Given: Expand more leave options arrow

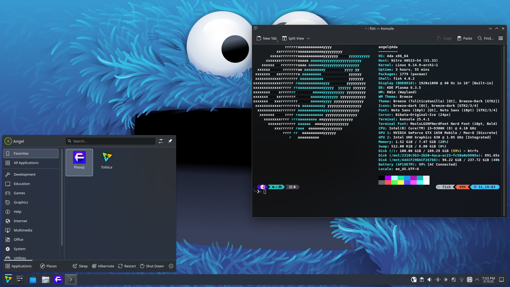Looking at the screenshot, I should point(171,266).
